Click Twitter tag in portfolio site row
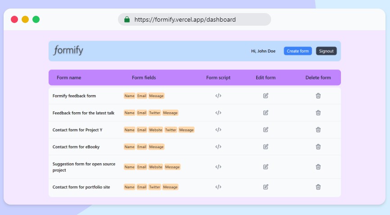Screen dimensions: 390x215 pyautogui.click(x=154, y=187)
